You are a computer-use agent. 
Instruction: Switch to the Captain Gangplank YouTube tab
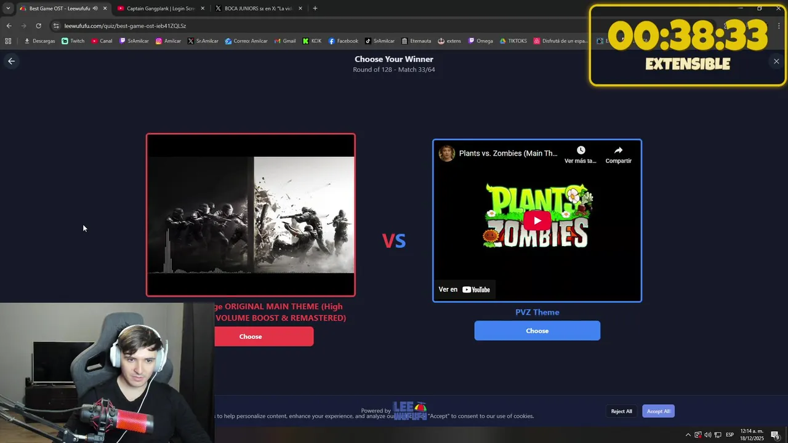coord(161,9)
